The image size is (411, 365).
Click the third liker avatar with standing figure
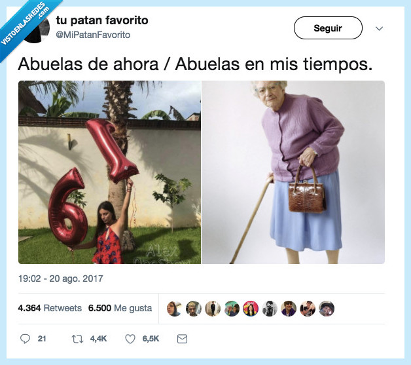[x=213, y=309]
